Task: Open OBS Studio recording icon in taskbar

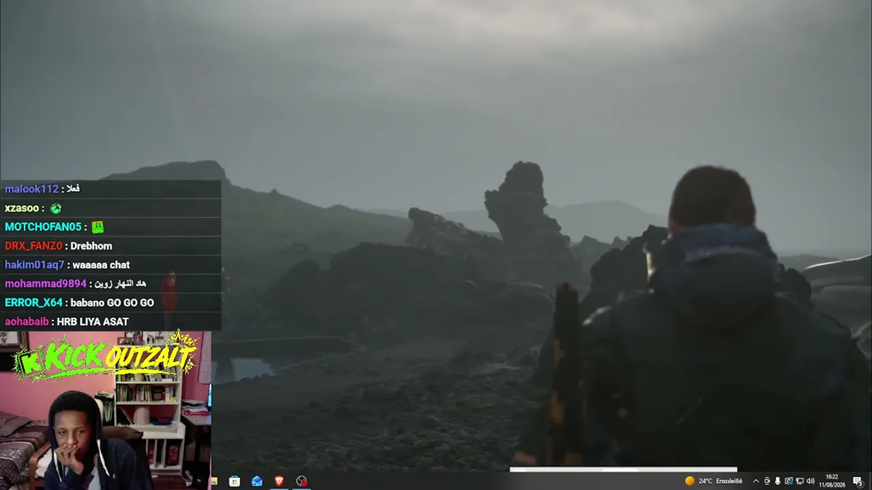Action: click(x=302, y=481)
